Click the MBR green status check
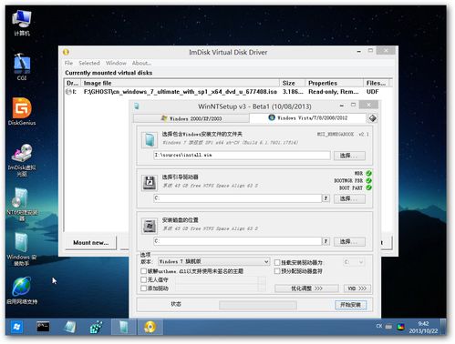The height and width of the screenshot is (344, 455). (x=368, y=173)
